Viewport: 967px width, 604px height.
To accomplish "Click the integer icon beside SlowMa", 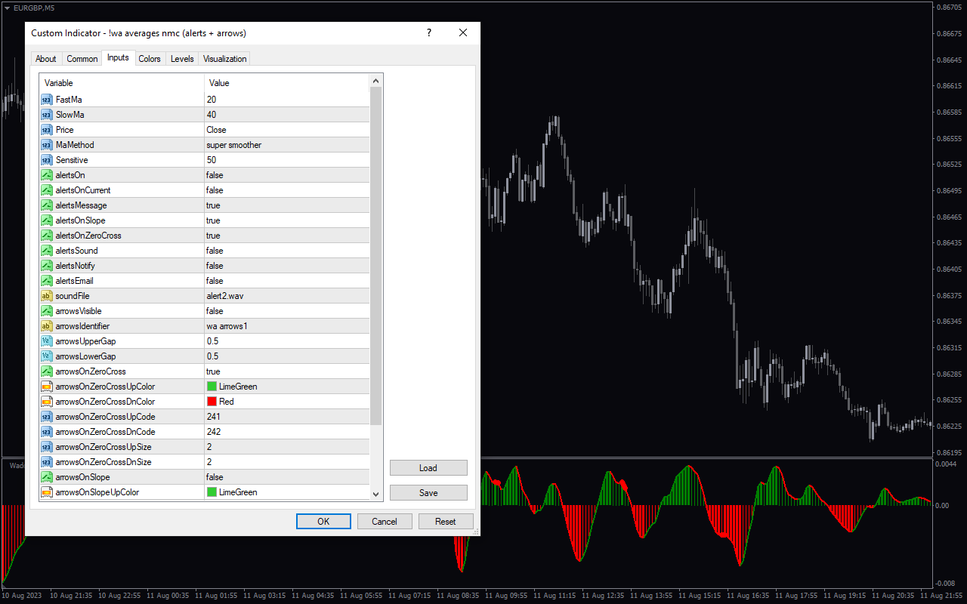I will coord(46,115).
